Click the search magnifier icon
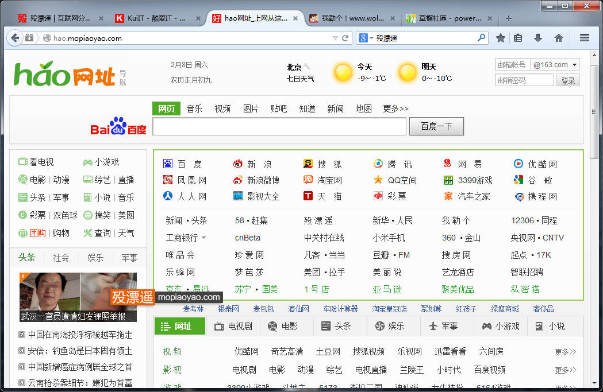 click(481, 38)
